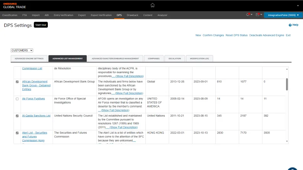
Task: Check the Air Force Fugitives checkbox
Action: (17, 99)
